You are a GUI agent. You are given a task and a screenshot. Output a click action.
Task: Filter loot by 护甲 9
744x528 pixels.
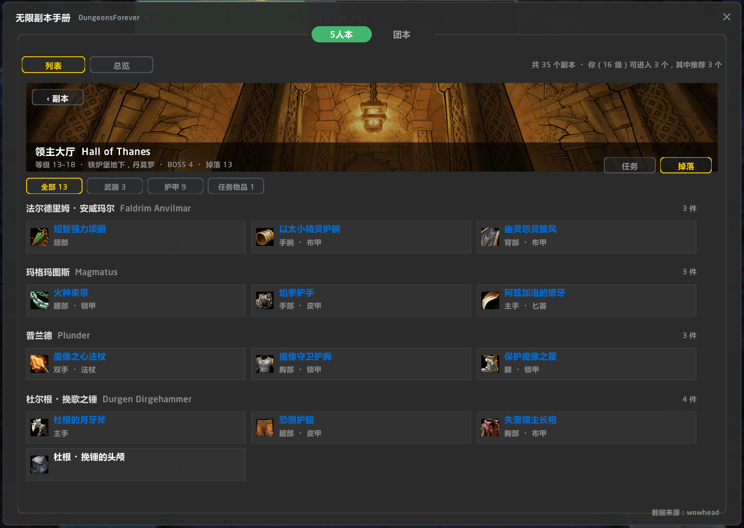click(x=175, y=186)
